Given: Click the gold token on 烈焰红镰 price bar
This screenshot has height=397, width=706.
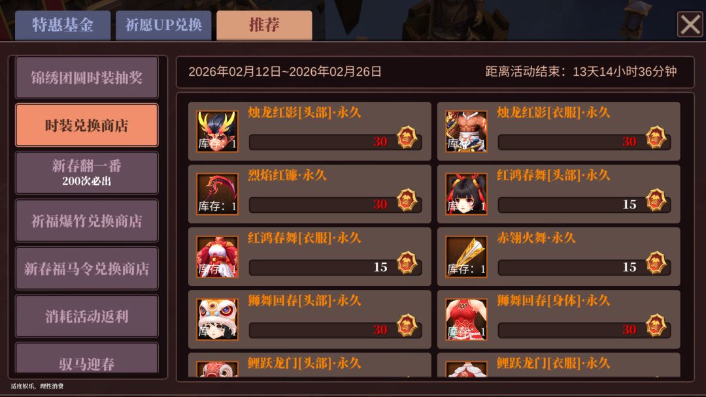Looking at the screenshot, I should [x=407, y=200].
